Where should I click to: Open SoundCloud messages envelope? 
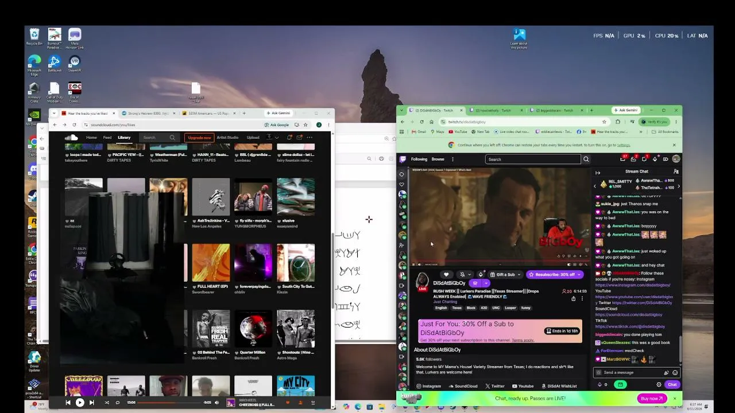tap(299, 138)
